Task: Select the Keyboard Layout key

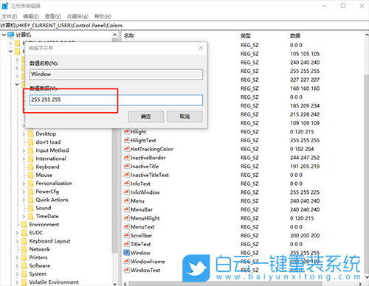Action: coord(49,241)
